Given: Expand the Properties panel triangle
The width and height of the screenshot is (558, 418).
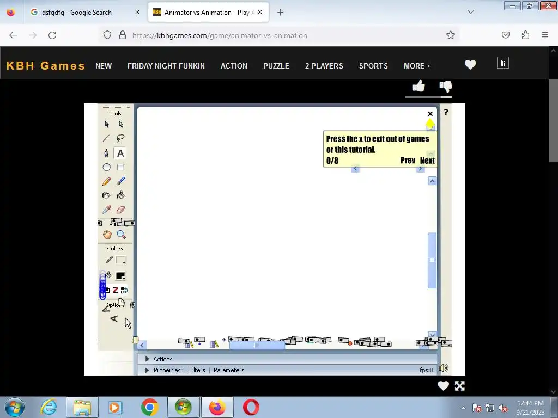Looking at the screenshot, I should (x=147, y=370).
